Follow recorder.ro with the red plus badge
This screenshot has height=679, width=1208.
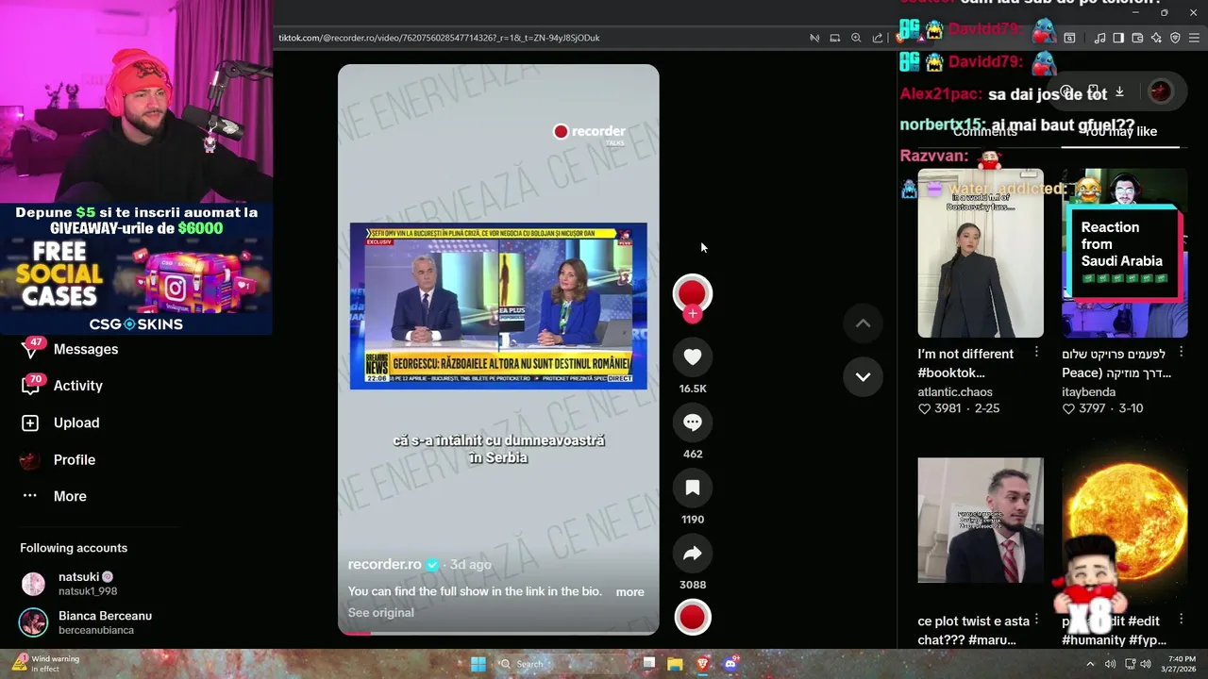click(x=693, y=315)
